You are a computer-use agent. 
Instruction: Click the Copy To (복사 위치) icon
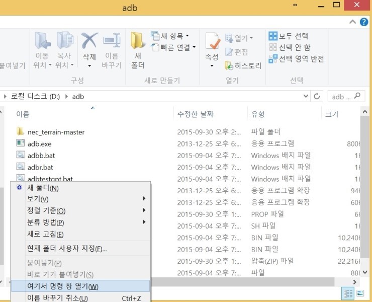(x=65, y=41)
